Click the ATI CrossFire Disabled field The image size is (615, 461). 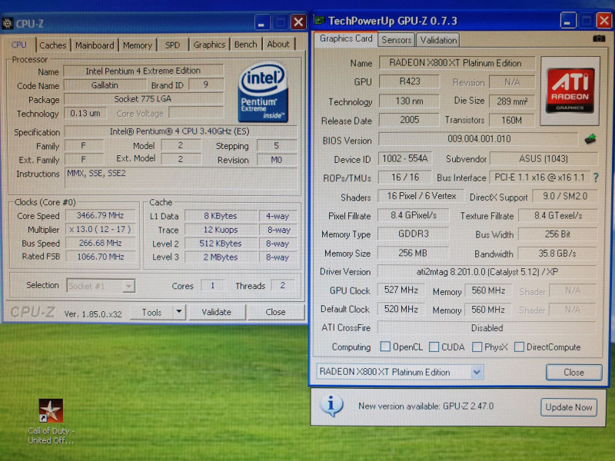487,328
